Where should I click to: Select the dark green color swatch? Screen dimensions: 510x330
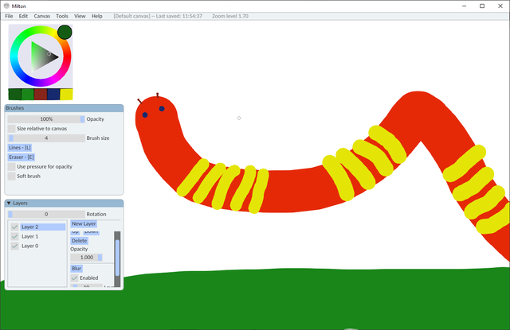tap(14, 94)
